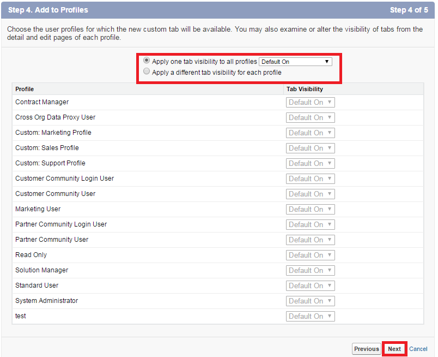Click the 'Step 4. Add to Profiles' heading
Viewport: 438px width, 357px height.
[x=48, y=10]
